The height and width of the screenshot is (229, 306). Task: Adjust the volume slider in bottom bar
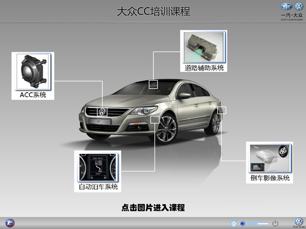click(258, 223)
